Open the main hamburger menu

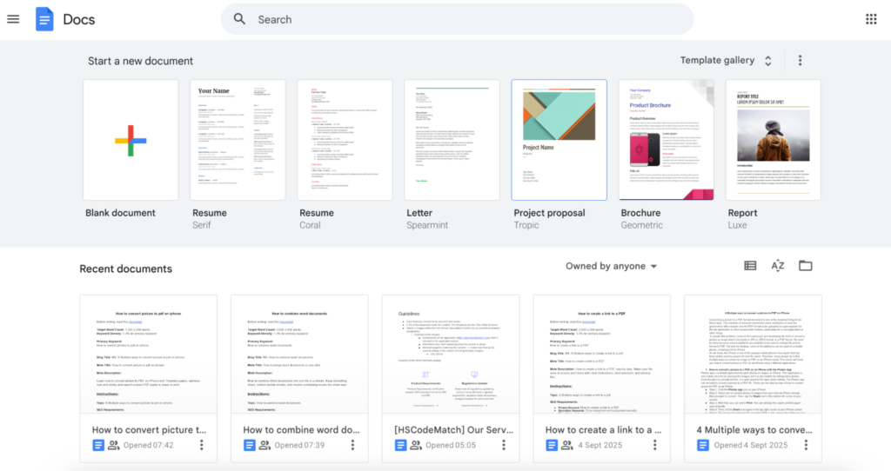(13, 19)
